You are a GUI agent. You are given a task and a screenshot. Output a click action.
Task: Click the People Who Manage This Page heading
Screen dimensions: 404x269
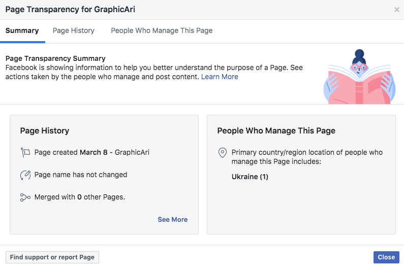(276, 131)
